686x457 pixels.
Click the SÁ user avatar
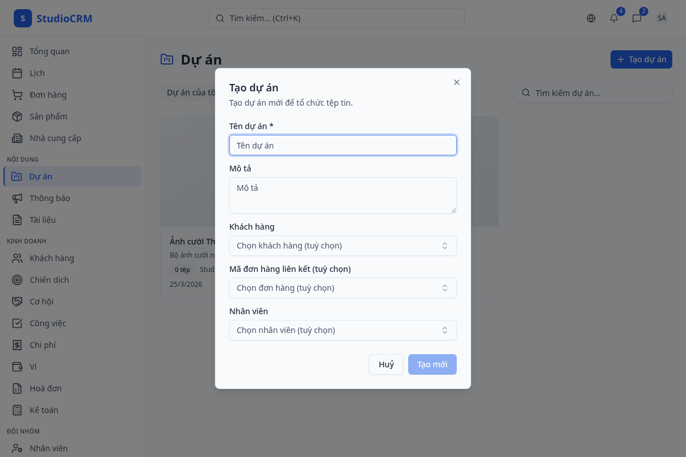coord(661,18)
